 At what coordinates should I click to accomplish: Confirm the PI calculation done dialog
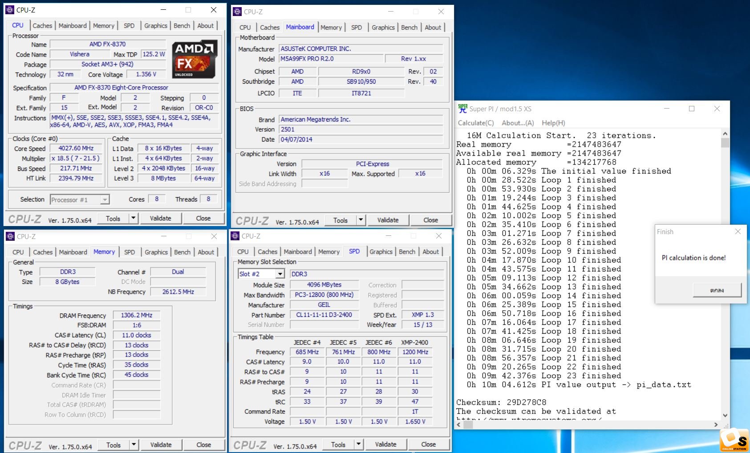[717, 291]
